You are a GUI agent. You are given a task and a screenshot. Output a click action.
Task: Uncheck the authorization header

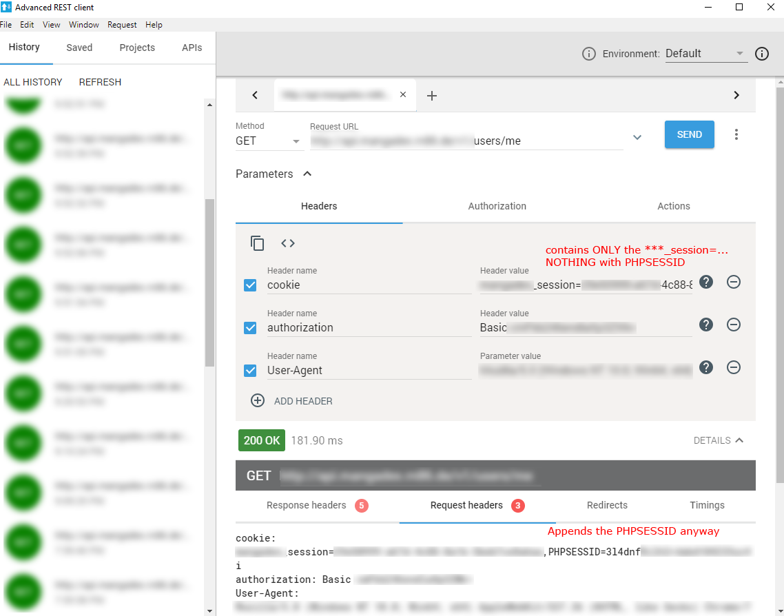coord(250,327)
